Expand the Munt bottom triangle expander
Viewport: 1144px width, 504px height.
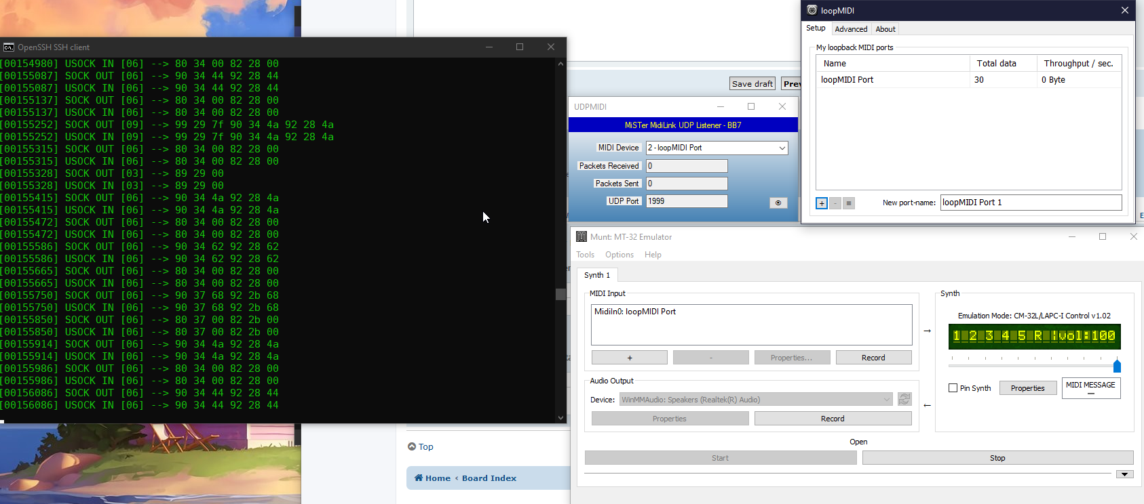[1125, 474]
